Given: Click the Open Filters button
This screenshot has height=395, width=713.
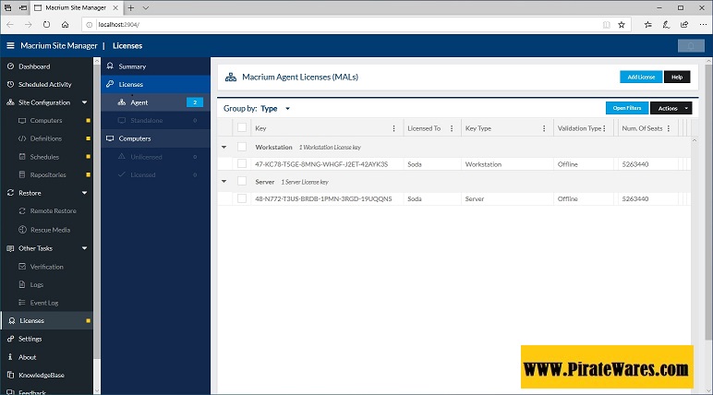Looking at the screenshot, I should point(626,108).
